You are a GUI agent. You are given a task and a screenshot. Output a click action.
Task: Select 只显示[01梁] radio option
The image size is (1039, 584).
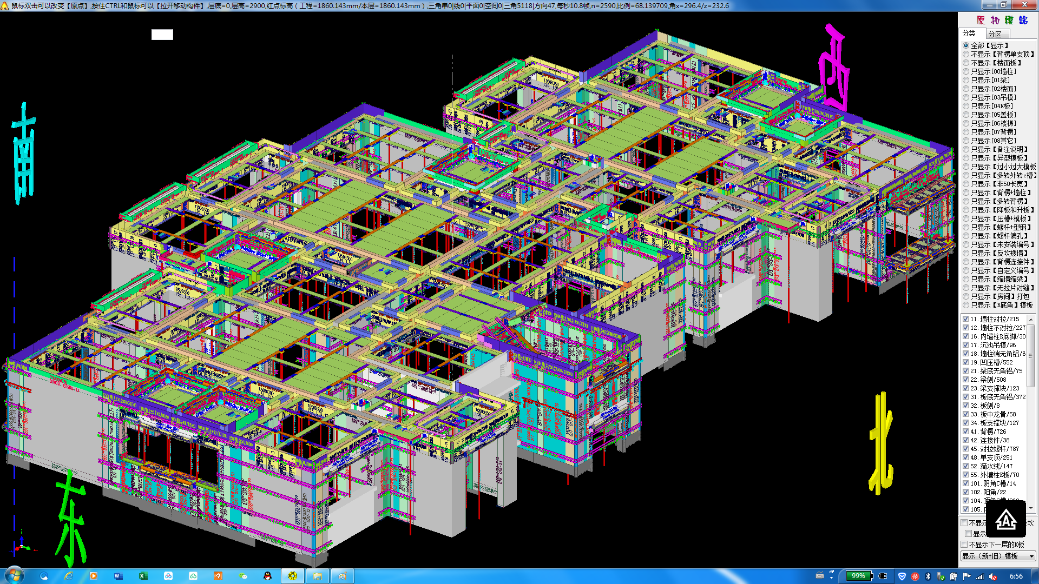[966, 80]
